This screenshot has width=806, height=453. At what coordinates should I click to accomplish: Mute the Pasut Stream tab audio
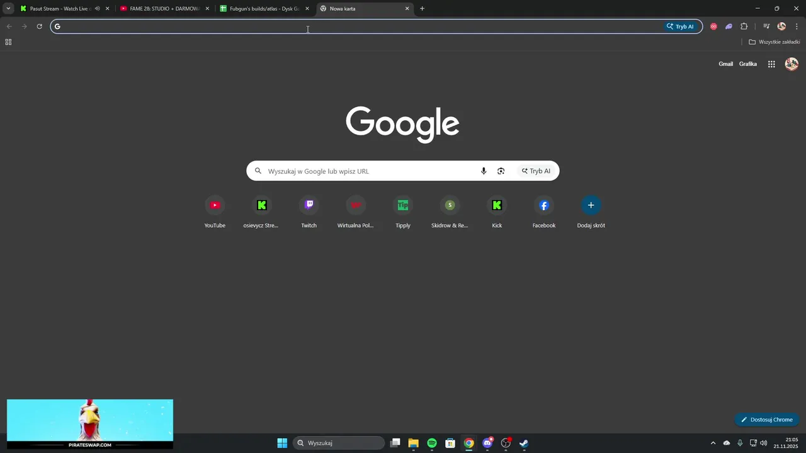click(x=97, y=9)
